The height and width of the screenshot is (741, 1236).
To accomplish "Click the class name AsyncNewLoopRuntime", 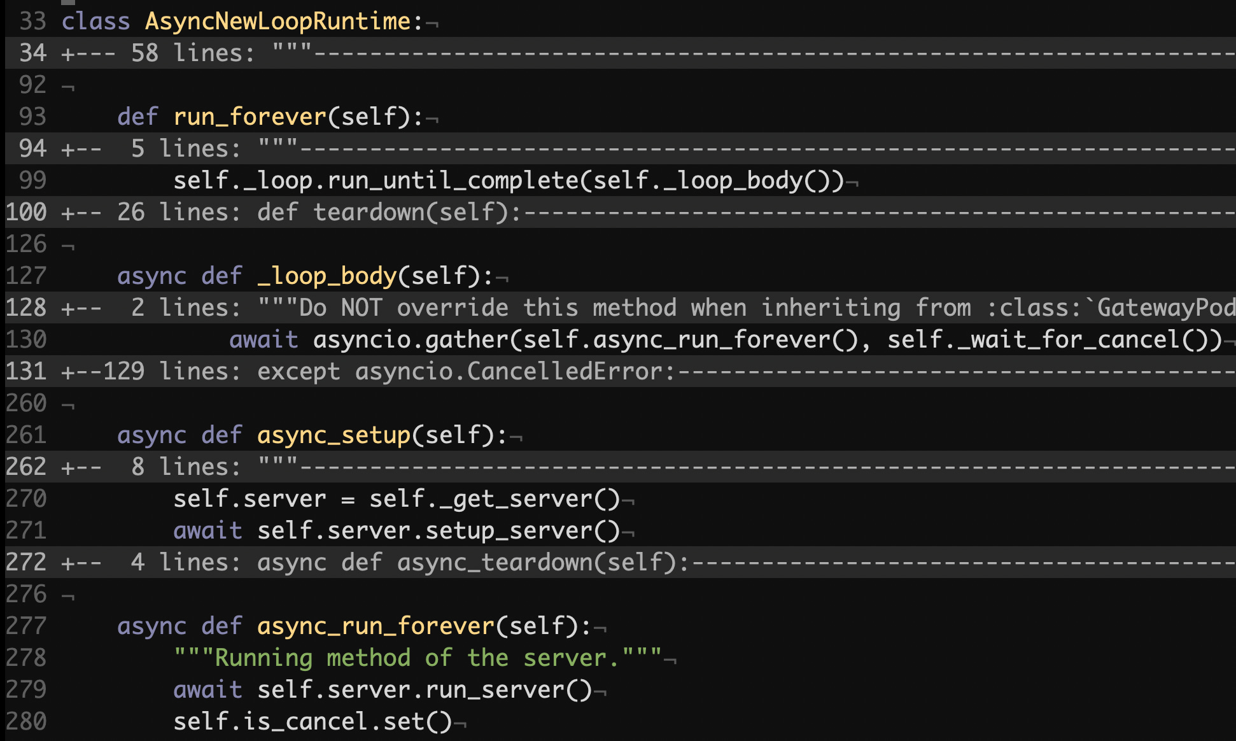I will (277, 21).
